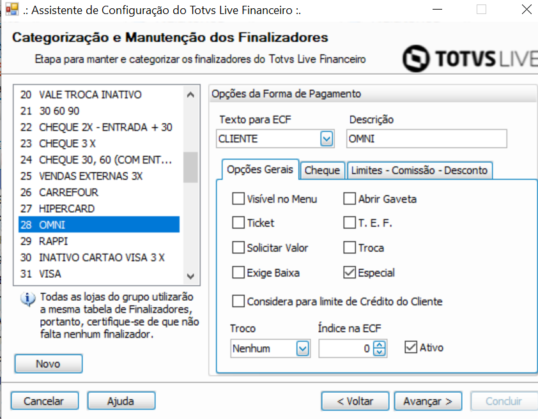
Task: Enable Considera para limite de Crédito do Cliente
Action: (x=238, y=301)
